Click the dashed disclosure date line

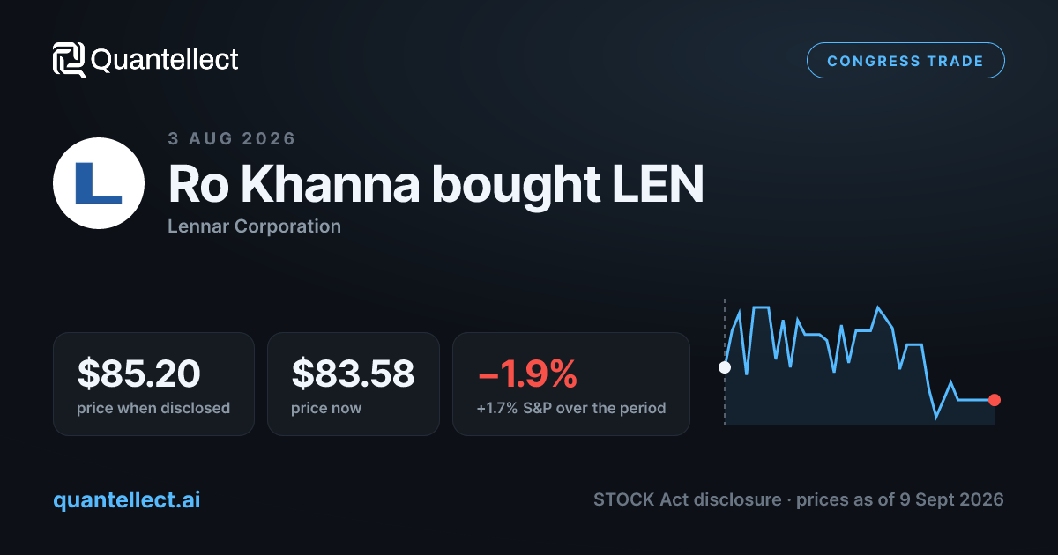pyautogui.click(x=725, y=363)
